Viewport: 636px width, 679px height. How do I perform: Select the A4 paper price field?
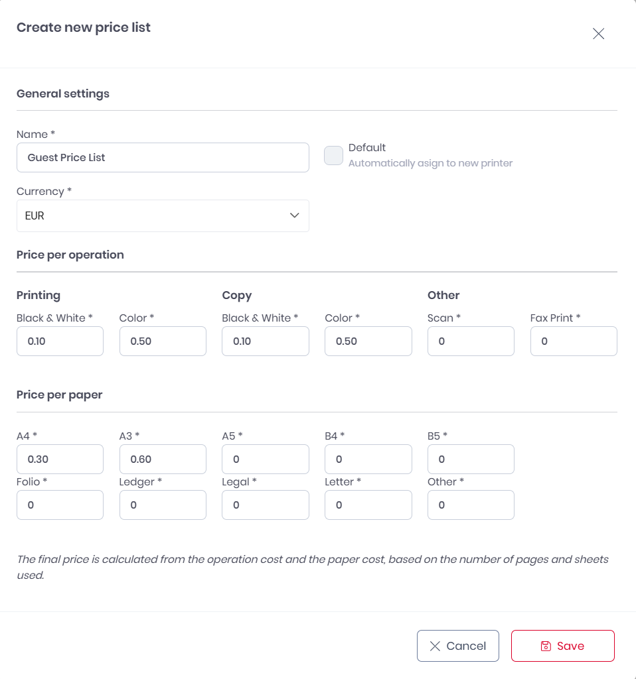coord(60,459)
